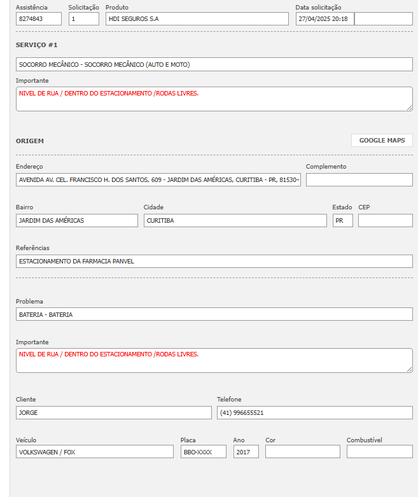Focus the Data solicitação date field
418x497 pixels.
click(x=324, y=19)
